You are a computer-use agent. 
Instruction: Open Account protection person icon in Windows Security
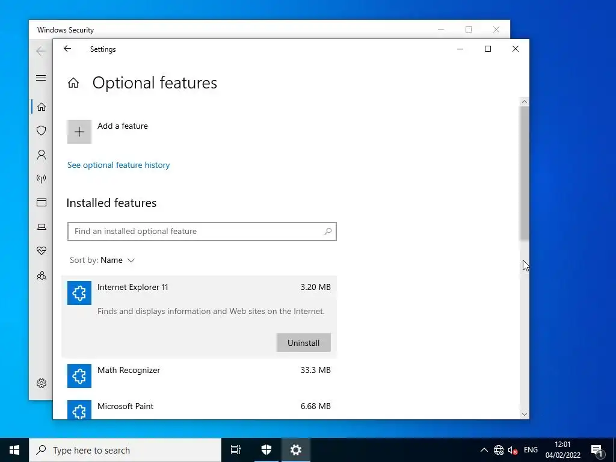point(42,155)
